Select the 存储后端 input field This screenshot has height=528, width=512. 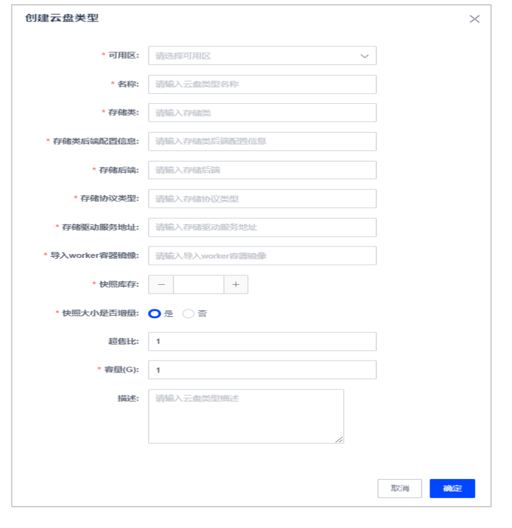pyautogui.click(x=262, y=170)
